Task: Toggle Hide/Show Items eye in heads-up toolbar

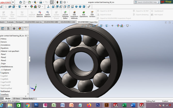Action: (112, 26)
